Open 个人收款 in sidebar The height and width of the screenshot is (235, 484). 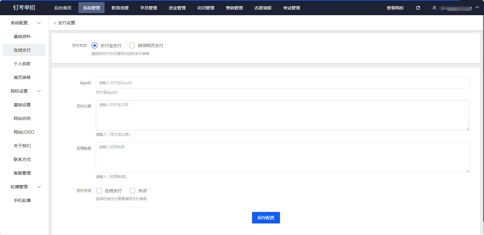point(22,64)
